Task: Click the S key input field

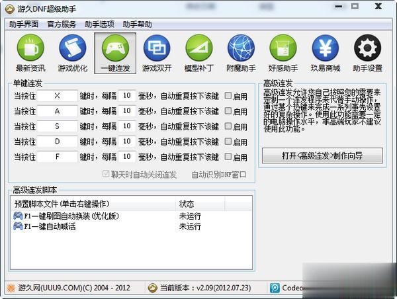Action: point(57,126)
